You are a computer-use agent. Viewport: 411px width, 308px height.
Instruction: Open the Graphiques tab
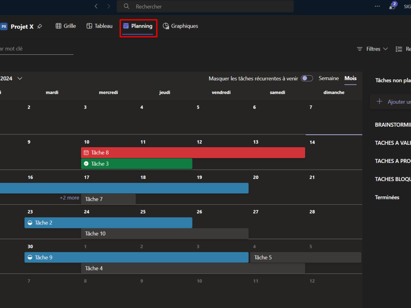point(180,26)
